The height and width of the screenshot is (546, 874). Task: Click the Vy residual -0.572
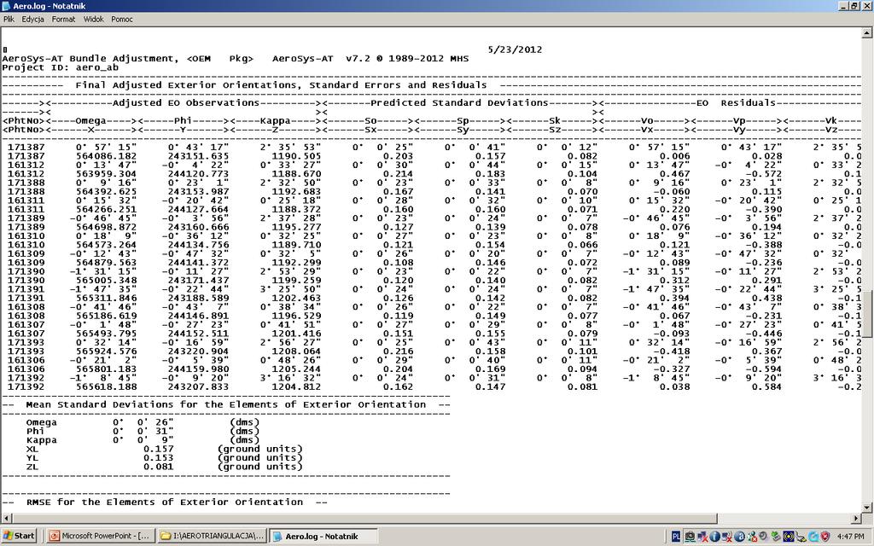coord(764,174)
